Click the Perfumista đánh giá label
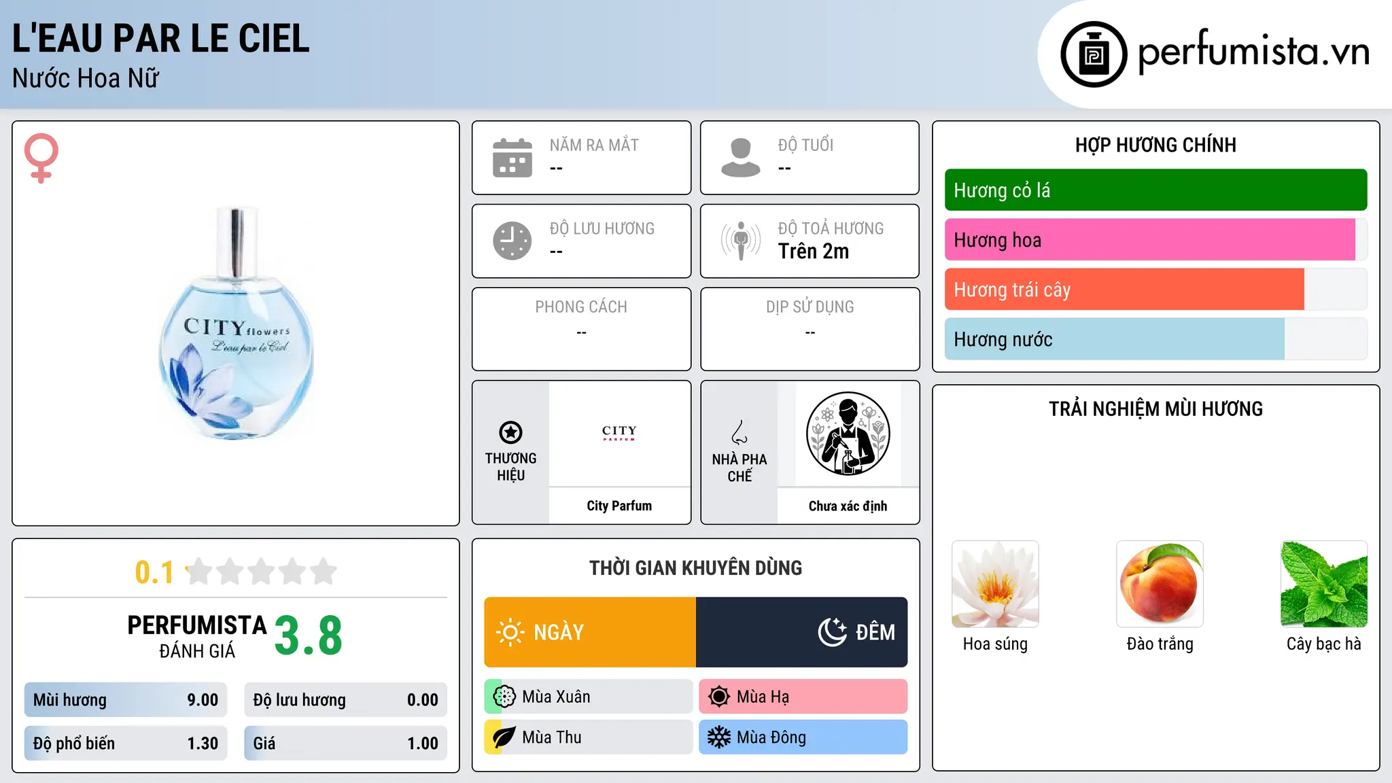 pyautogui.click(x=197, y=636)
